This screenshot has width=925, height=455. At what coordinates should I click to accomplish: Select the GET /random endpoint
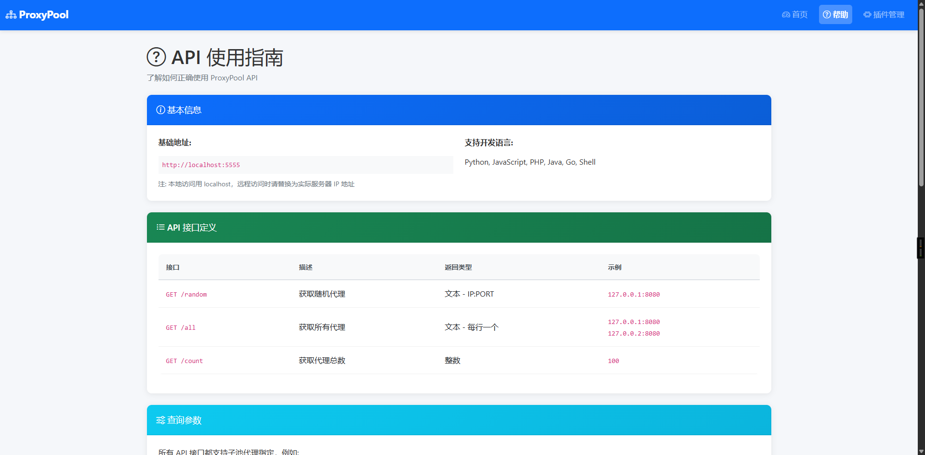point(186,294)
